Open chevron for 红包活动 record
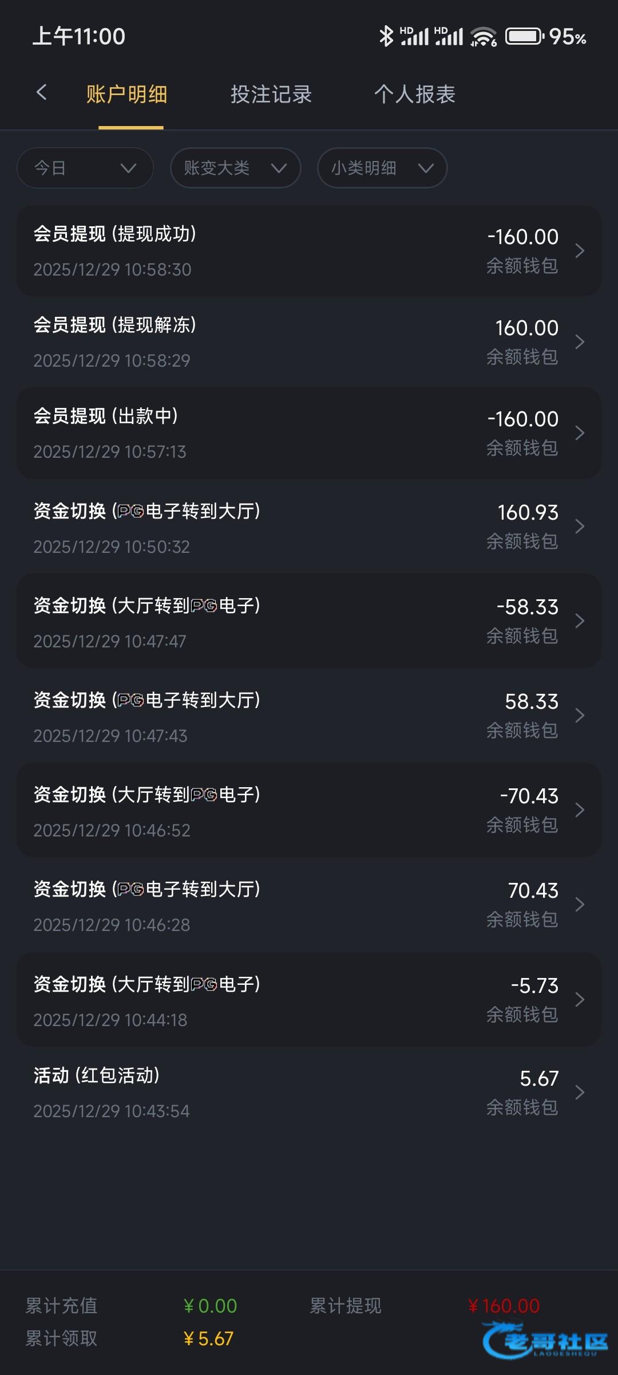The height and width of the screenshot is (1375, 618). coord(579,1093)
